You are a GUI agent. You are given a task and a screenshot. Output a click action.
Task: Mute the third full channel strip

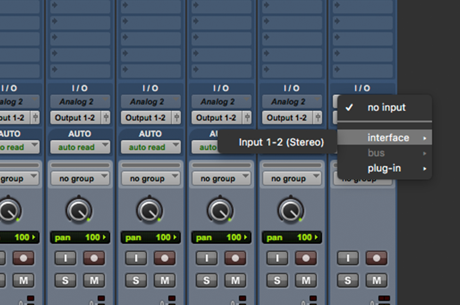pyautogui.click(x=235, y=280)
